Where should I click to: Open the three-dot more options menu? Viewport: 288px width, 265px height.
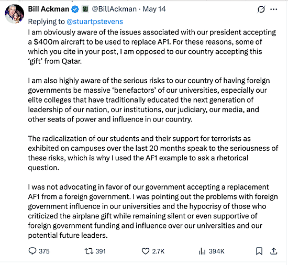point(274,9)
